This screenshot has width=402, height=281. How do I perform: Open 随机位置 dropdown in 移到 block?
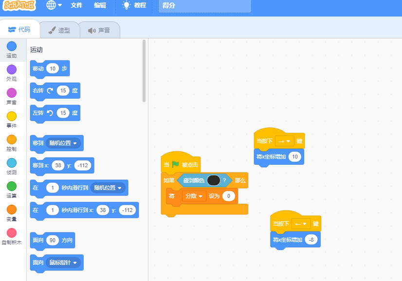(x=63, y=143)
